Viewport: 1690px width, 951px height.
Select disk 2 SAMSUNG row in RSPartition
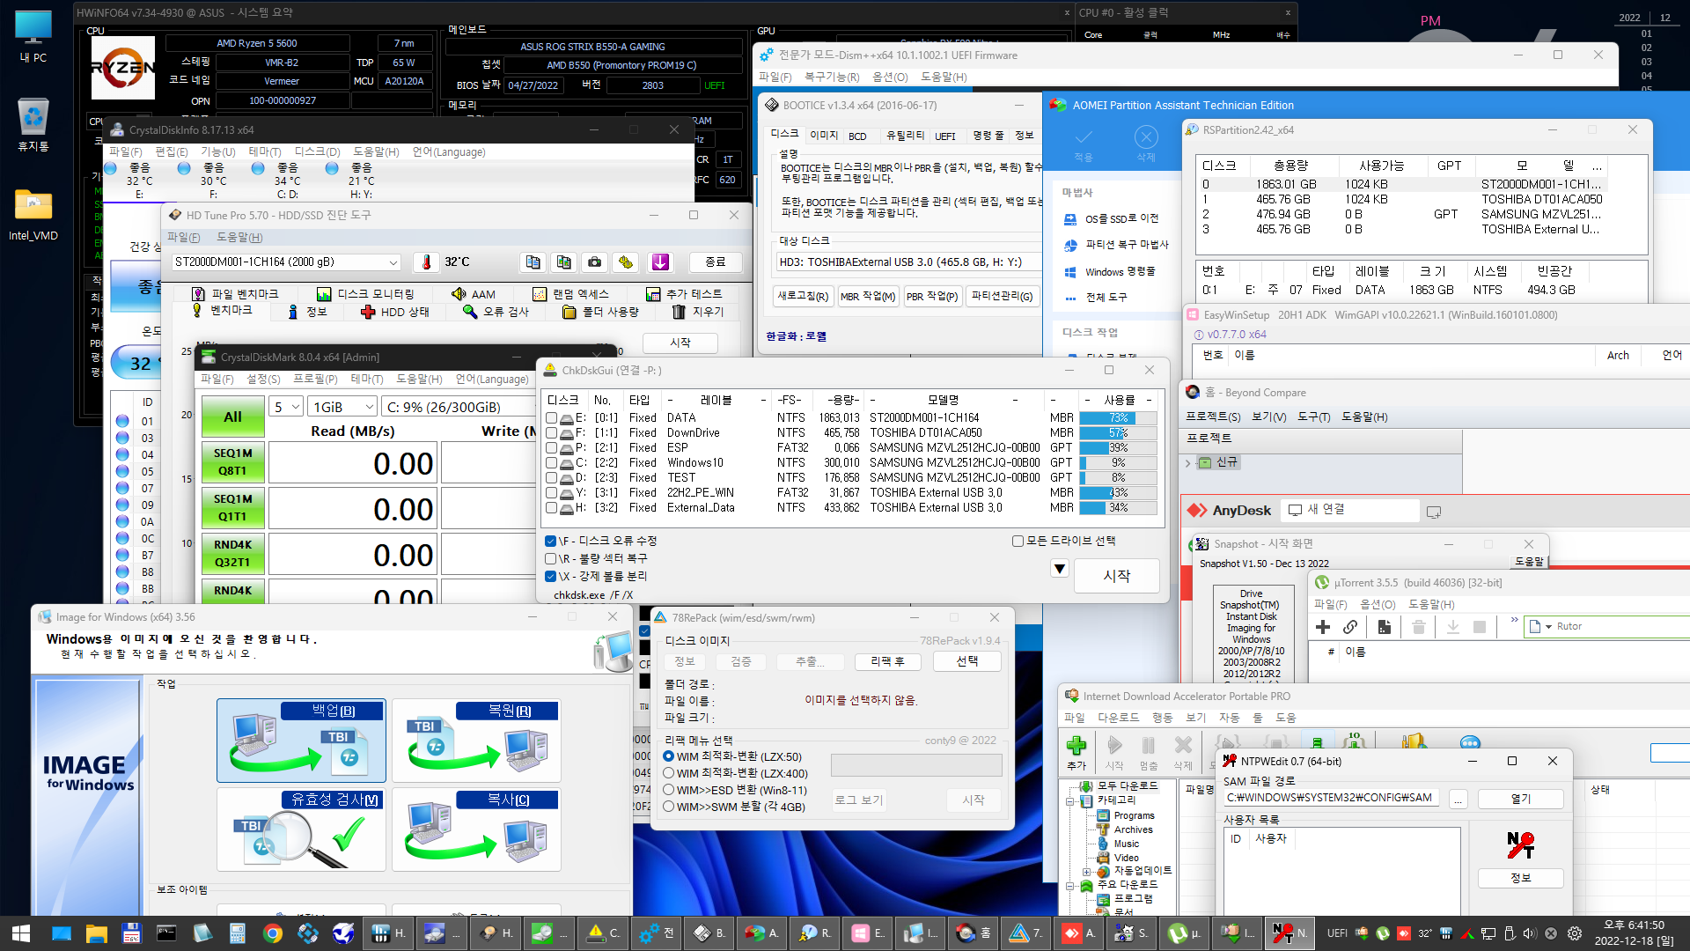1403,215
